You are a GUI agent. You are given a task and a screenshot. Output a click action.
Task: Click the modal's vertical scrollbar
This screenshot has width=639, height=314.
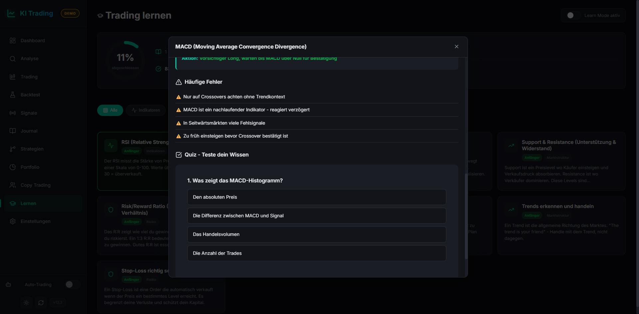click(x=466, y=216)
